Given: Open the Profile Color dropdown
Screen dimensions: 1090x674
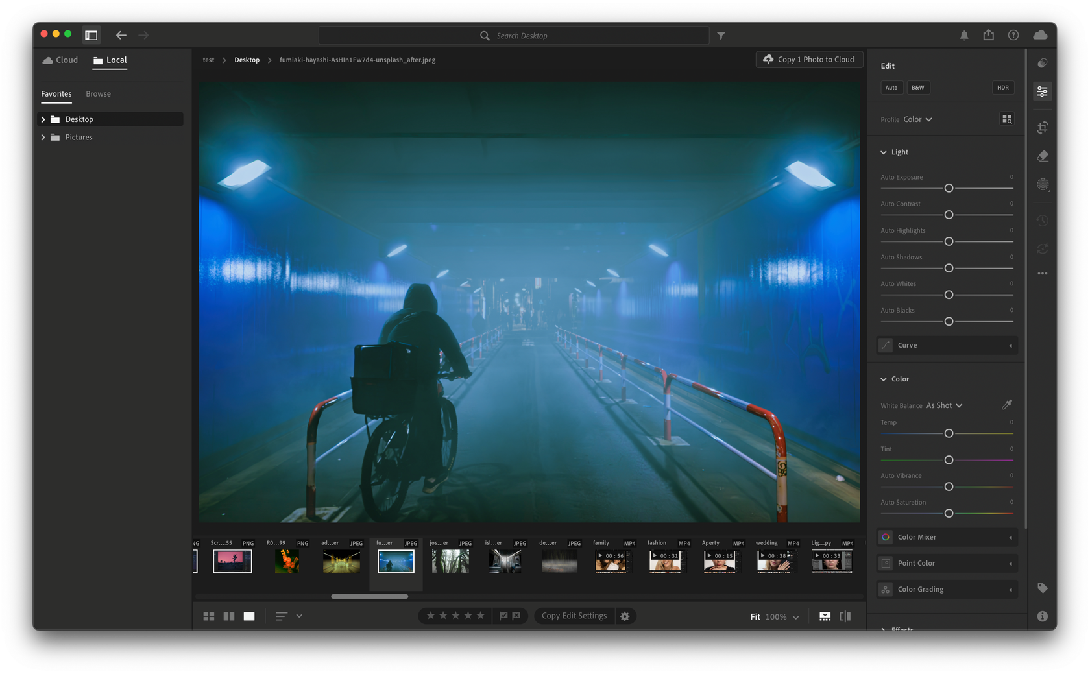Looking at the screenshot, I should tap(916, 119).
